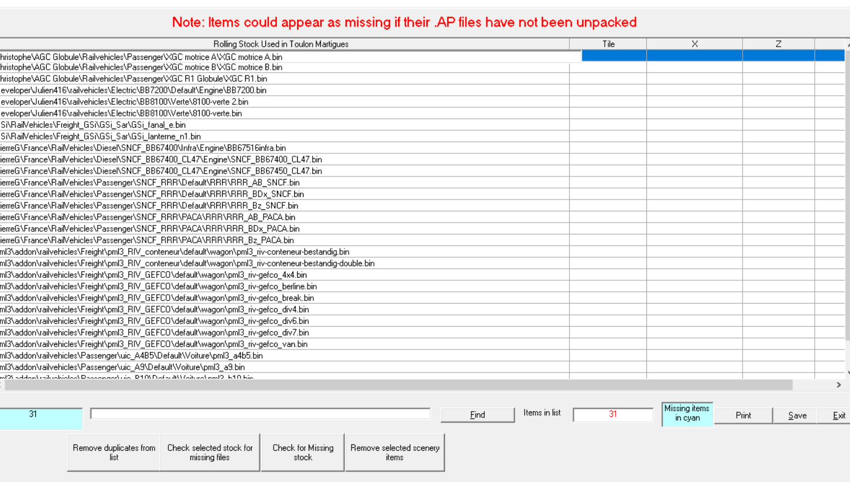Click the Print button
The image size is (850, 482).
point(743,415)
